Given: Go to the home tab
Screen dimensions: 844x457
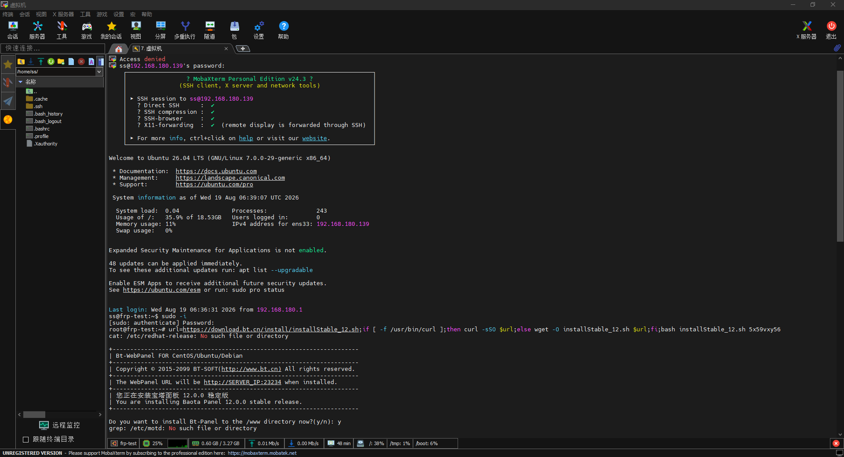Looking at the screenshot, I should coord(119,49).
